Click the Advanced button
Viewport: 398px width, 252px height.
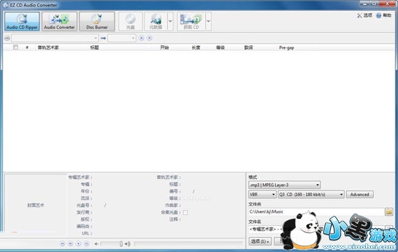pyautogui.click(x=359, y=194)
